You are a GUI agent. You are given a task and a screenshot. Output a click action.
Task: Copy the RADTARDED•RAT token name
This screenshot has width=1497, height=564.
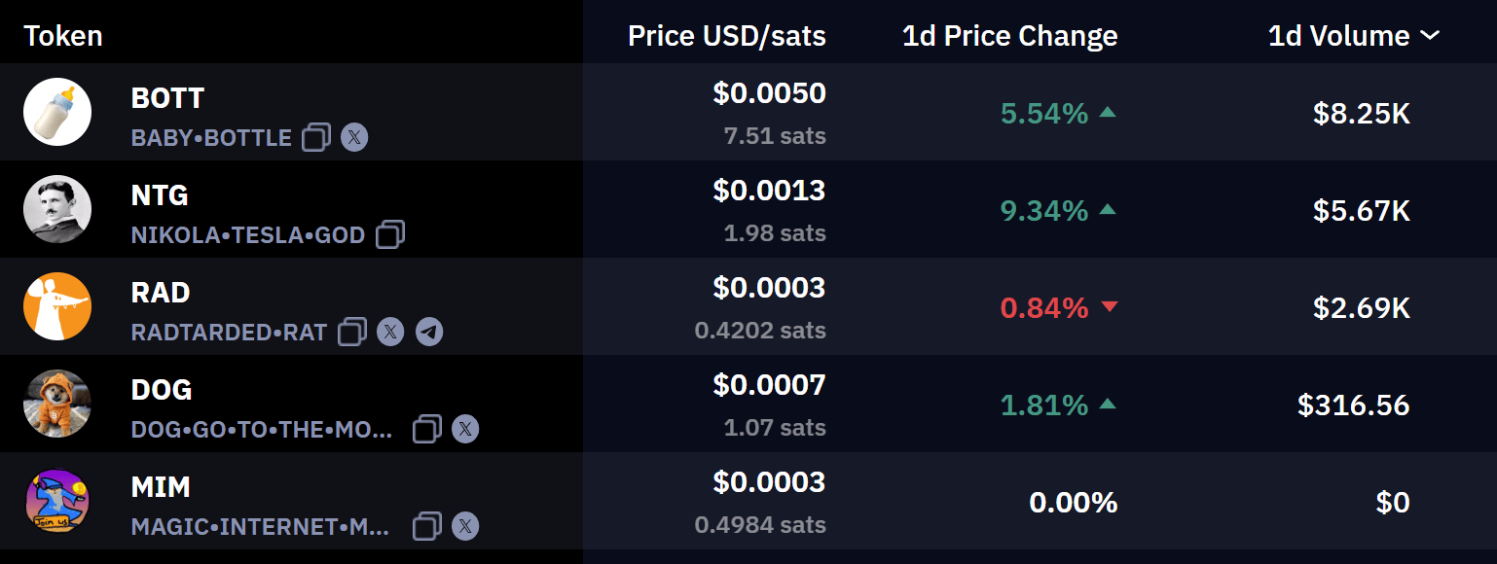tap(352, 332)
